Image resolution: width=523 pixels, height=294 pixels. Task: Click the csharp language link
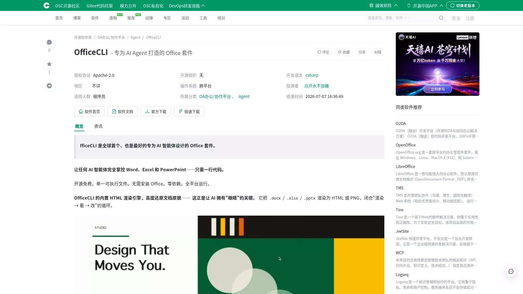(312, 75)
